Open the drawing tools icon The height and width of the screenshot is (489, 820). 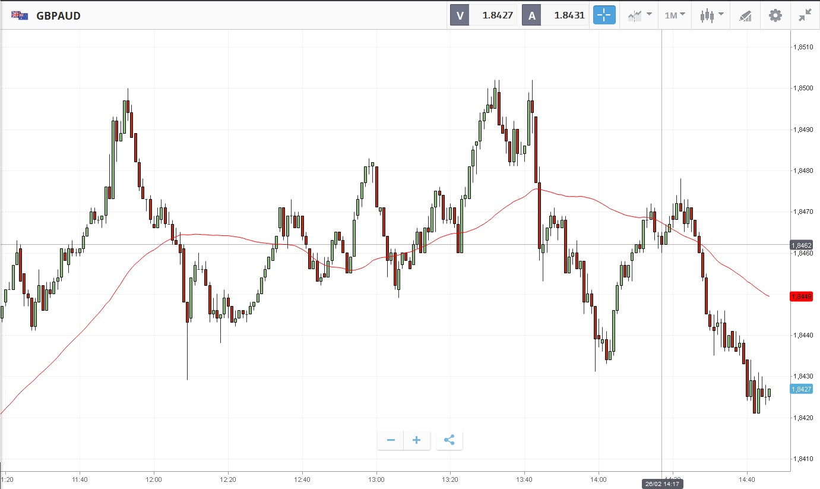pos(745,16)
